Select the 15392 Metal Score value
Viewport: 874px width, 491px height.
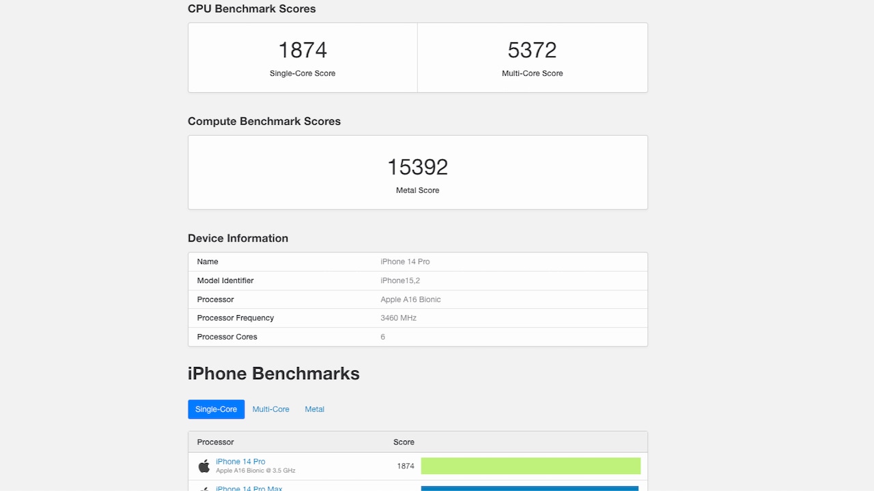coord(417,167)
